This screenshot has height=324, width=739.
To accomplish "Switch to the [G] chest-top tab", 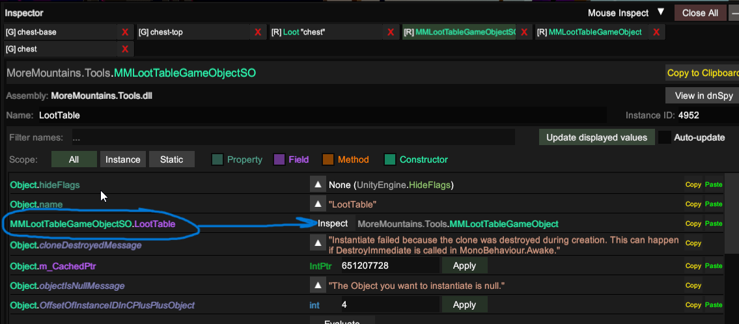I will pyautogui.click(x=193, y=32).
